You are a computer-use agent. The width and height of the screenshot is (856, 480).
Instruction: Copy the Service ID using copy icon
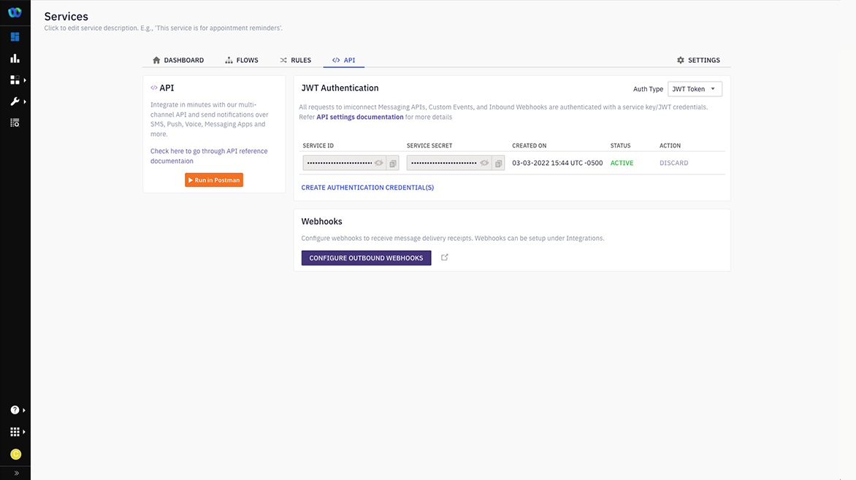point(392,163)
